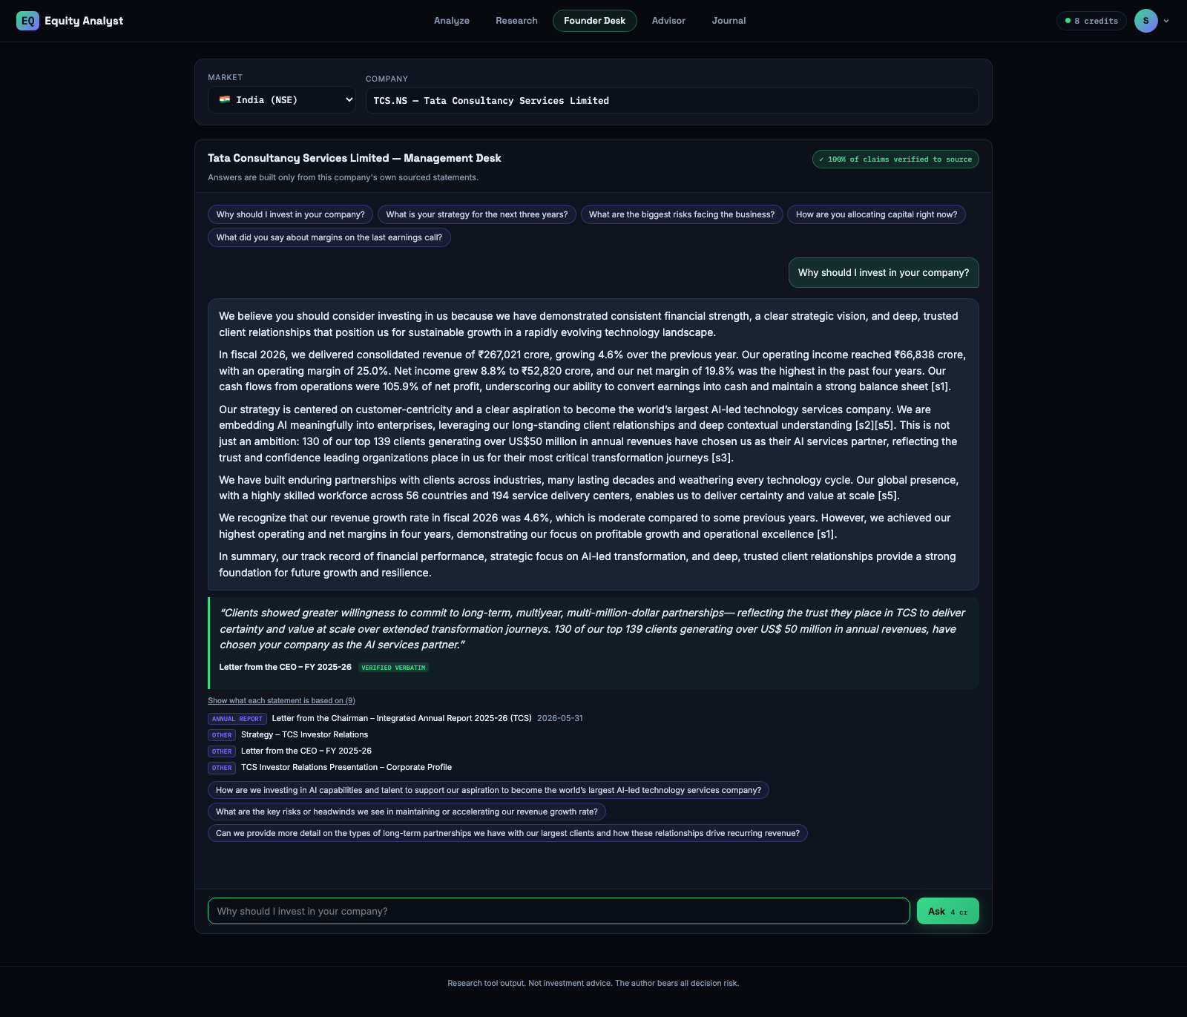The height and width of the screenshot is (1017, 1187).
Task: Click the EQ Equity Analyst logo icon
Action: pyautogui.click(x=27, y=21)
